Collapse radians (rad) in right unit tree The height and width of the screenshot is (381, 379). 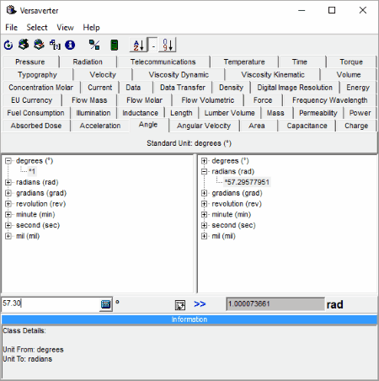pyautogui.click(x=204, y=171)
